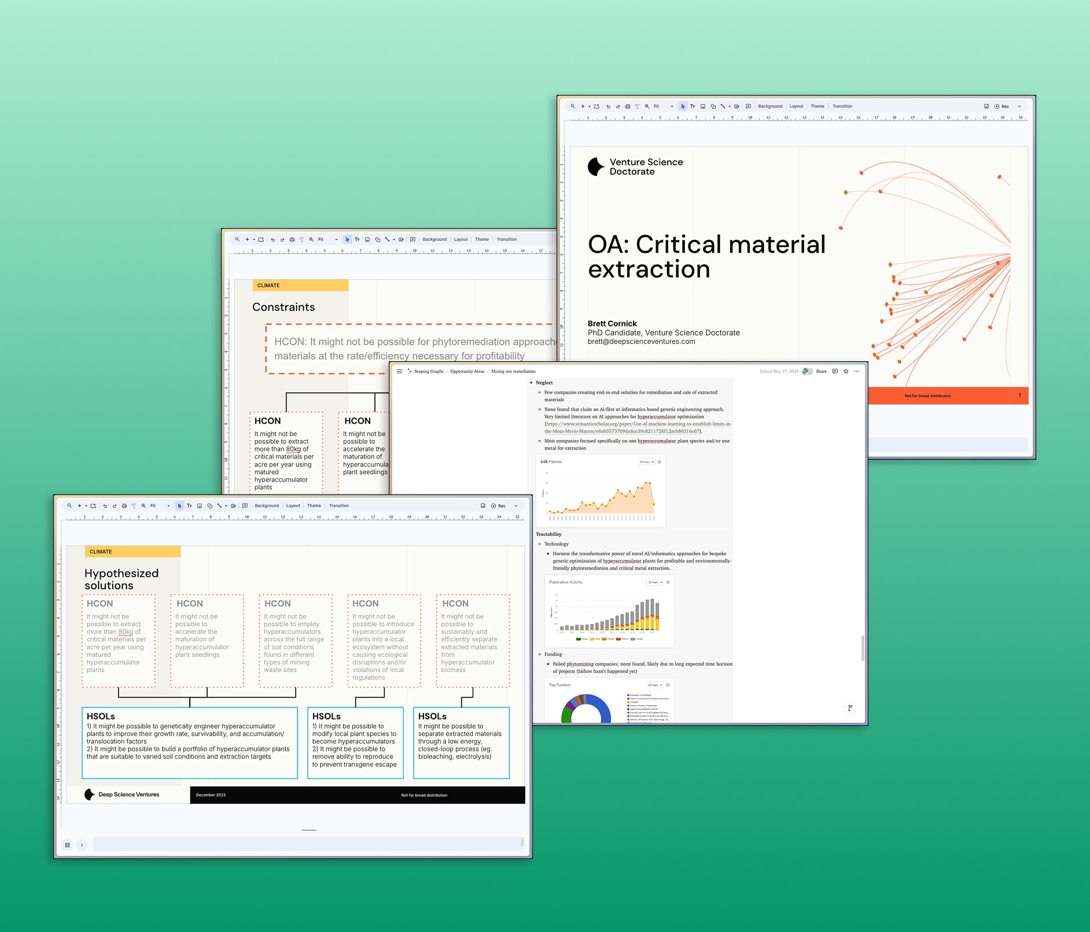
Task: Open the 20 Years dropdown on the 648 Patents chart
Action: point(646,462)
